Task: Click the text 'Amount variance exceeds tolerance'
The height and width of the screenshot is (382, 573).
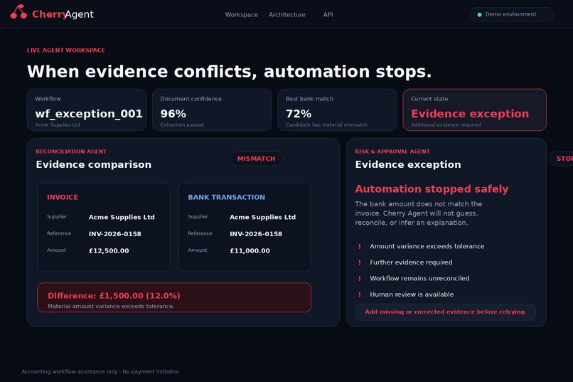Action: point(427,246)
